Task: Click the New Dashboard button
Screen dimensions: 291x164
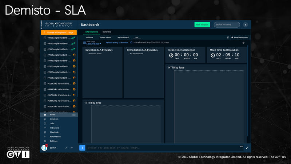Action: click(x=240, y=38)
